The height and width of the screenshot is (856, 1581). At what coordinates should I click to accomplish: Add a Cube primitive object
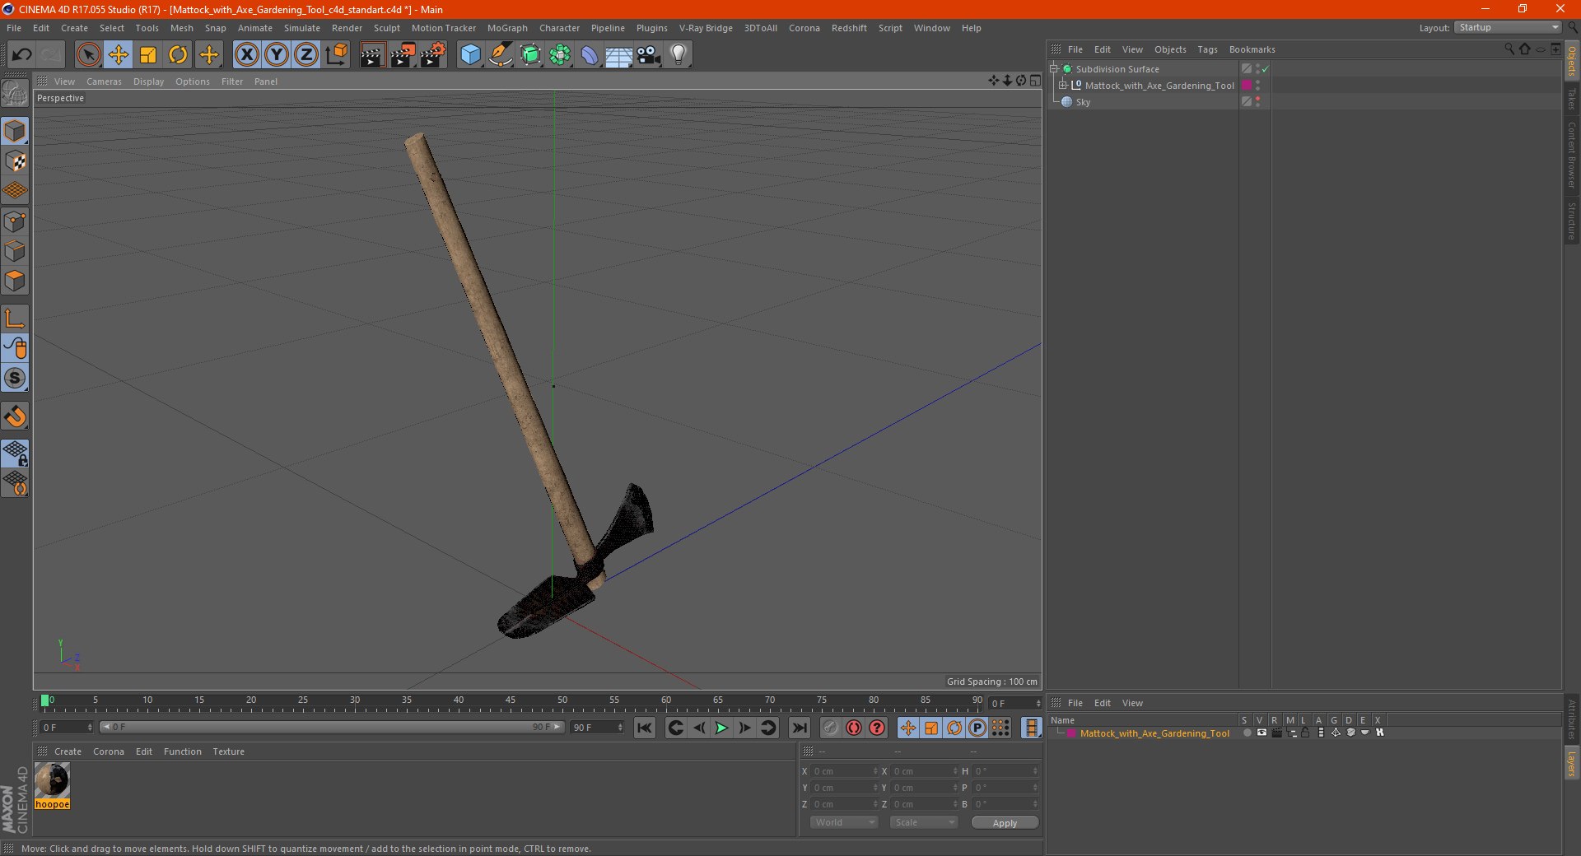(470, 55)
